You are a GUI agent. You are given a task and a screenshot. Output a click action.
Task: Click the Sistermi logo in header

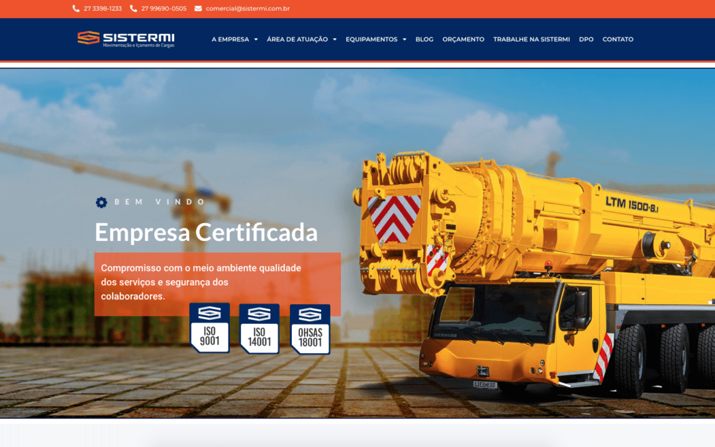coord(126,39)
